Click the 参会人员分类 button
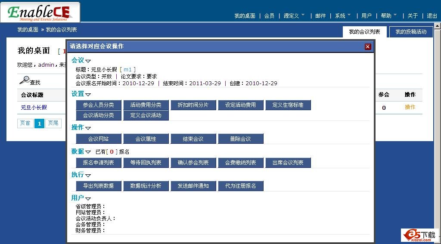The width and height of the screenshot is (441, 244). (99, 105)
